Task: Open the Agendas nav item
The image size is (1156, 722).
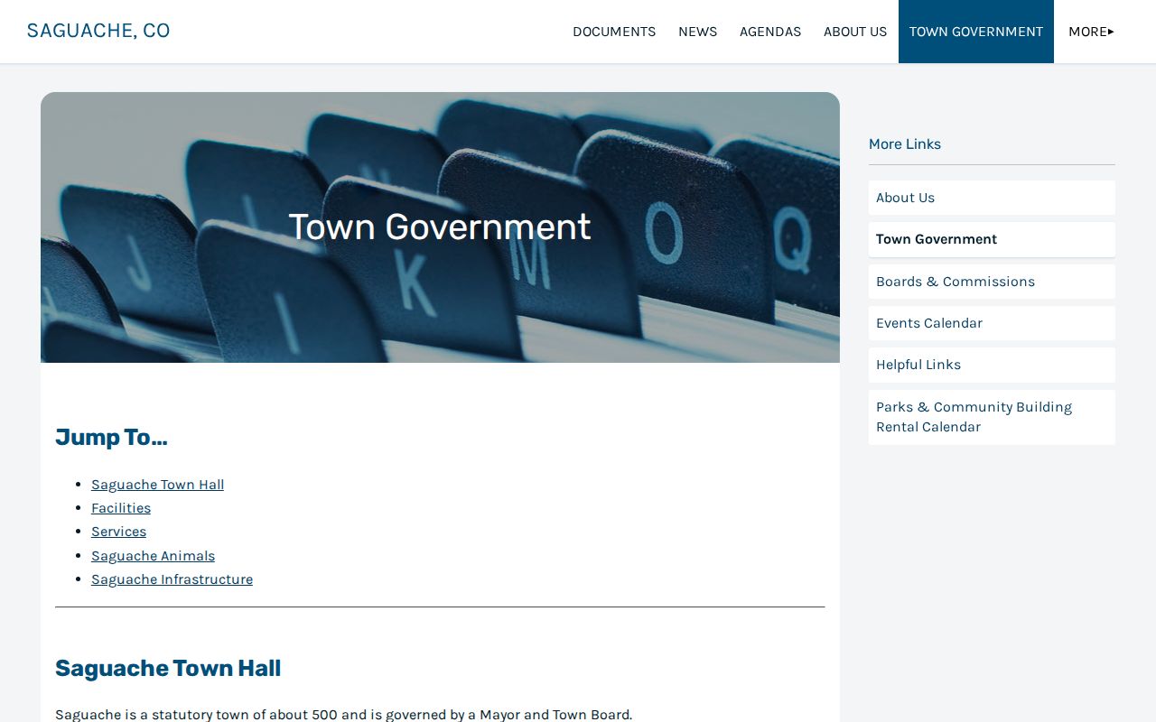Action: click(x=770, y=32)
